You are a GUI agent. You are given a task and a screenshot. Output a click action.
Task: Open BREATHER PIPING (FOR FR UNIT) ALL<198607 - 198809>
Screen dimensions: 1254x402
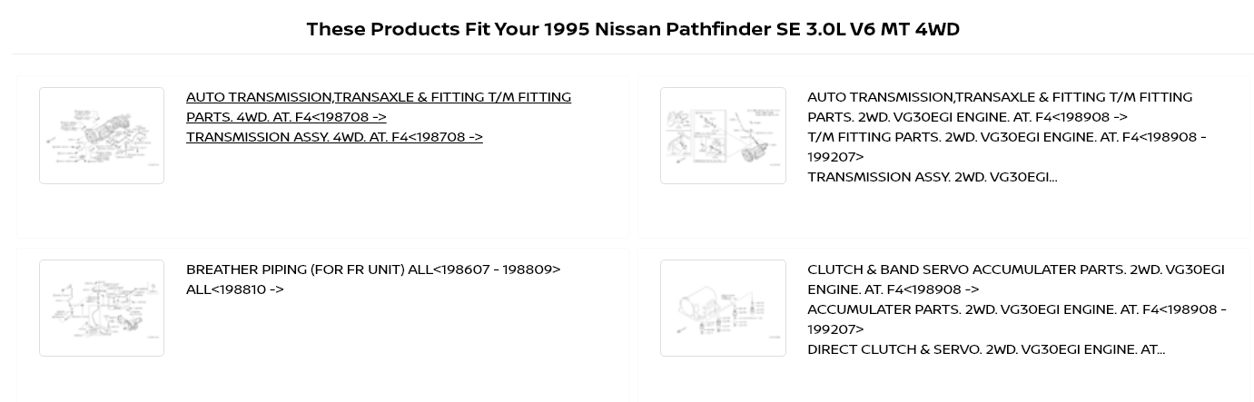(x=373, y=270)
